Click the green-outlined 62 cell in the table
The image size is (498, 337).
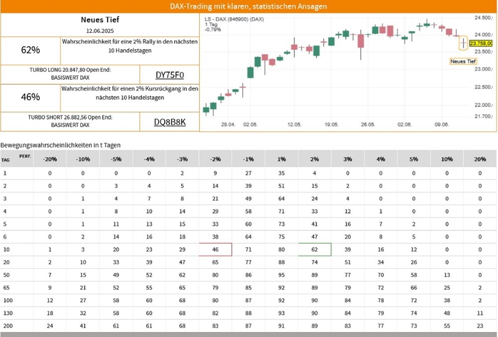tap(314, 250)
